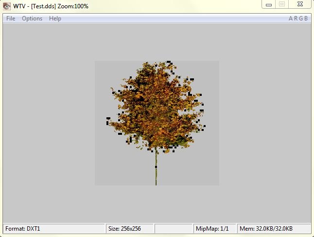
Task: Click the MipMap: 1/1 status panel
Action: coord(214,228)
